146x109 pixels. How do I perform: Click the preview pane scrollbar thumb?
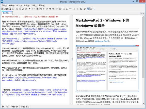143,48
